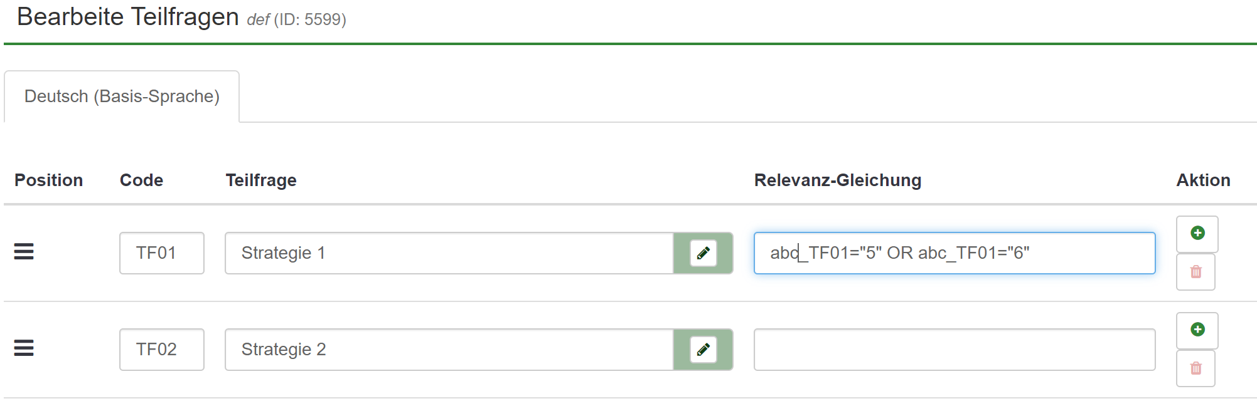Delete the TF01 subquestion row

(x=1195, y=272)
